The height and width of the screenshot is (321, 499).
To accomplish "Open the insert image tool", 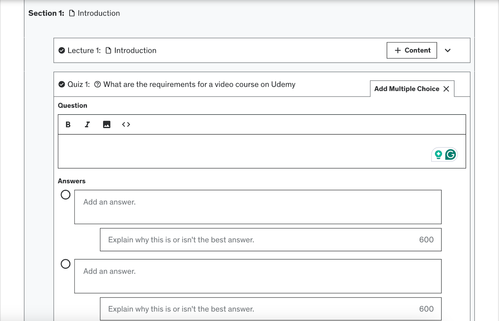I will pos(106,124).
